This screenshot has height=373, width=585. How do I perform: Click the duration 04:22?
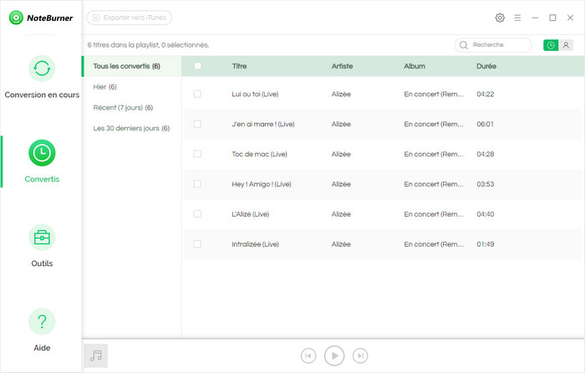click(486, 95)
